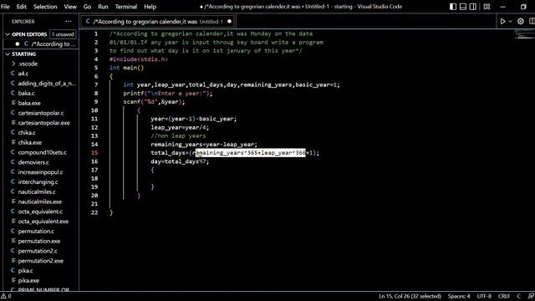The height and width of the screenshot is (301, 535).
Task: Place cursor on '#include<stdio.h>' line
Action: [x=139, y=59]
